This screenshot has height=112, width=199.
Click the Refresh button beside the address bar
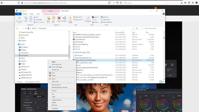click(x=137, y=28)
